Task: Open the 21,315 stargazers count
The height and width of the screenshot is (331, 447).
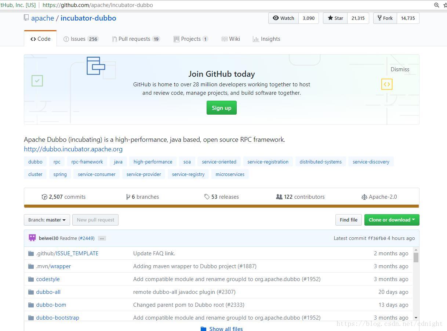Action: tap(358, 18)
